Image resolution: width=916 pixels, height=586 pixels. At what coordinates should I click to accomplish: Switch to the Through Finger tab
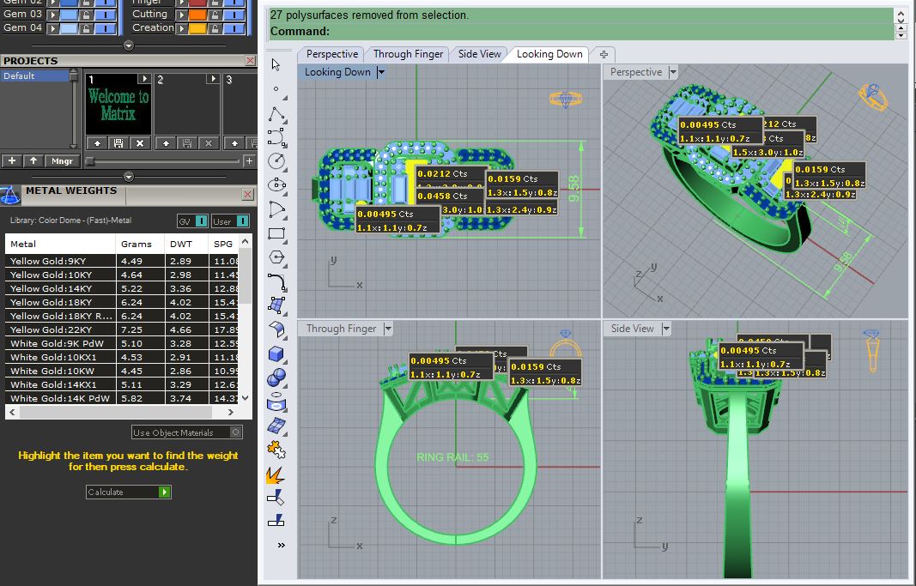click(x=408, y=54)
